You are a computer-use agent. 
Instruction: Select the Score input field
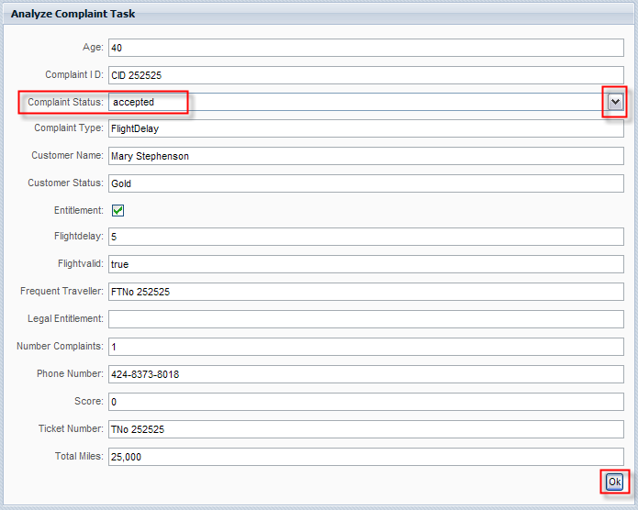click(x=365, y=402)
